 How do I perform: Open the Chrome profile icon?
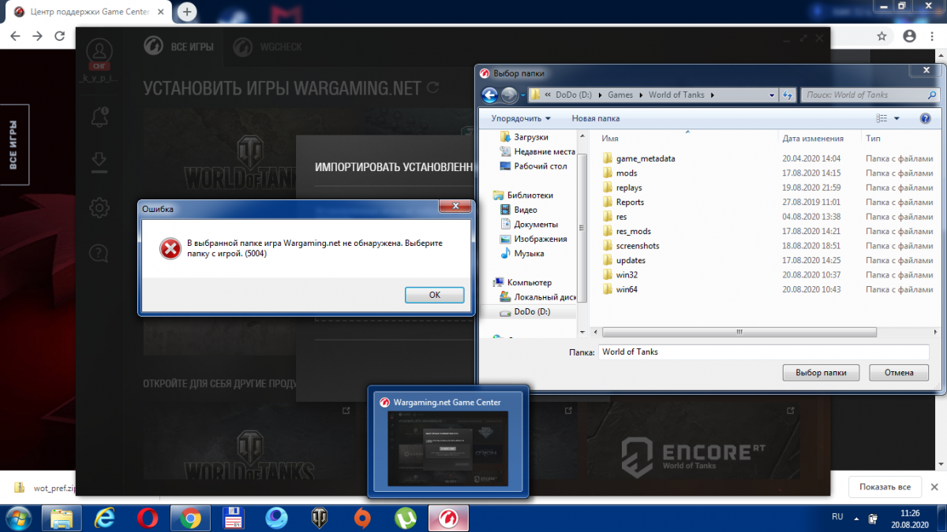[909, 35]
